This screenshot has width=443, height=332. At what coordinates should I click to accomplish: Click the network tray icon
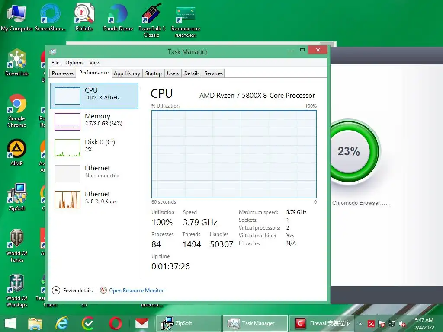pyautogui.click(x=392, y=323)
